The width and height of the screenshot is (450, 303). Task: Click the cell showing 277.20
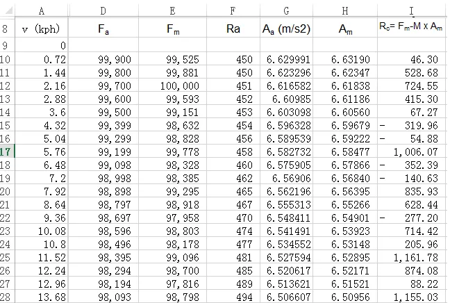point(412,218)
